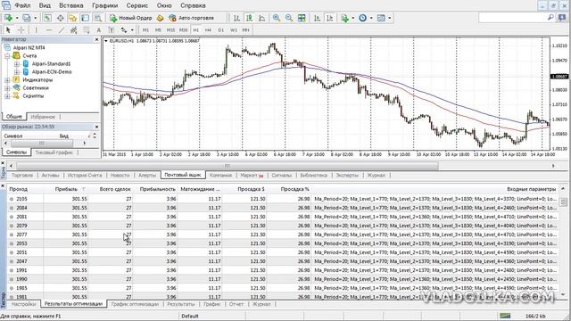This screenshot has height=321, width=571.
Task: Expand the Скрипты tree node
Action: point(7,96)
